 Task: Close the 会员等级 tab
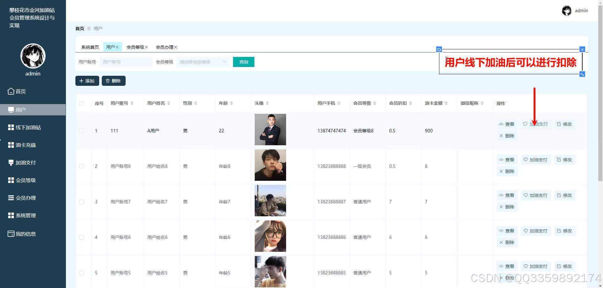146,47
